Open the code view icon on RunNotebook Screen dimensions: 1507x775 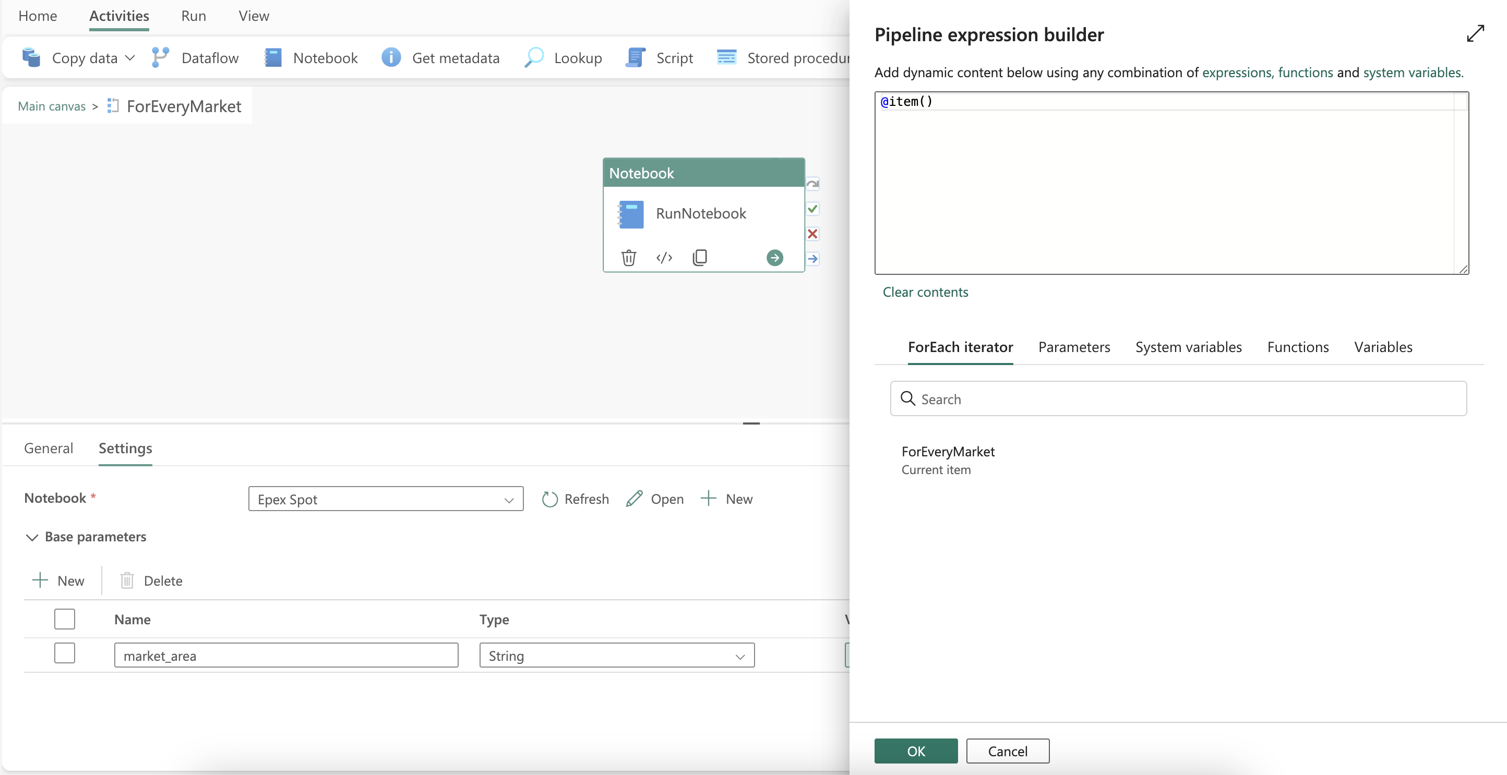664,257
